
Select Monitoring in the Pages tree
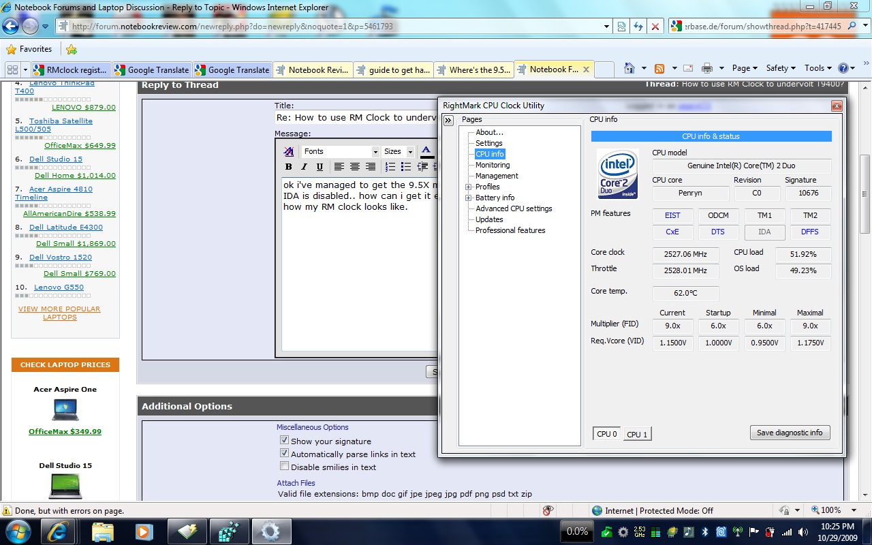click(493, 165)
